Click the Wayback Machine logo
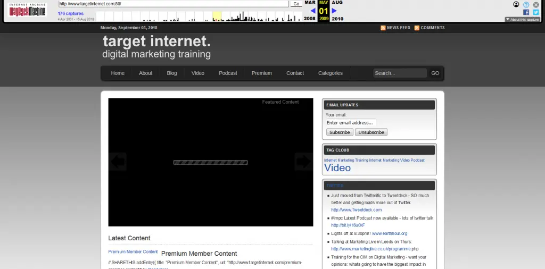This screenshot has height=269, width=545. (x=28, y=9)
